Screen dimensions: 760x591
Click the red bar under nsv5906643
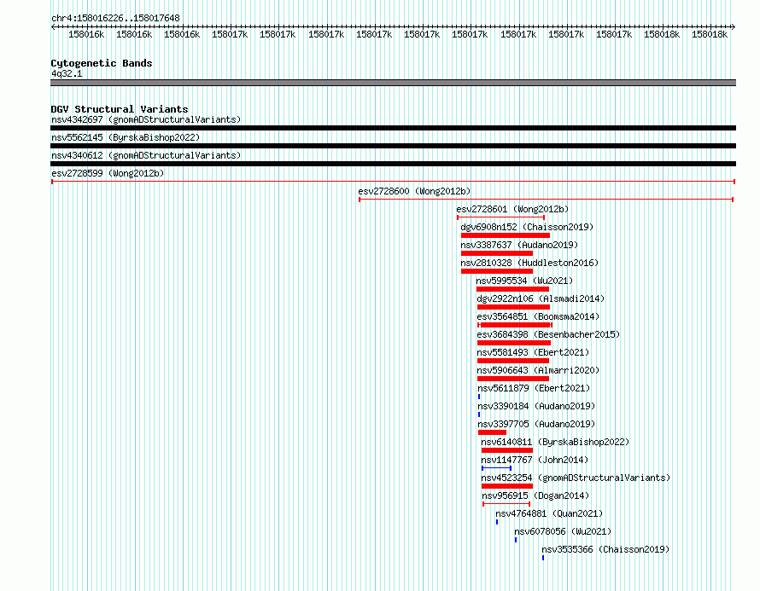tap(513, 379)
